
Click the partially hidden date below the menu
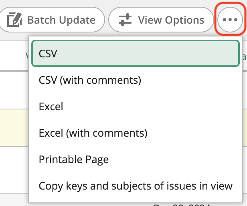tap(182, 204)
